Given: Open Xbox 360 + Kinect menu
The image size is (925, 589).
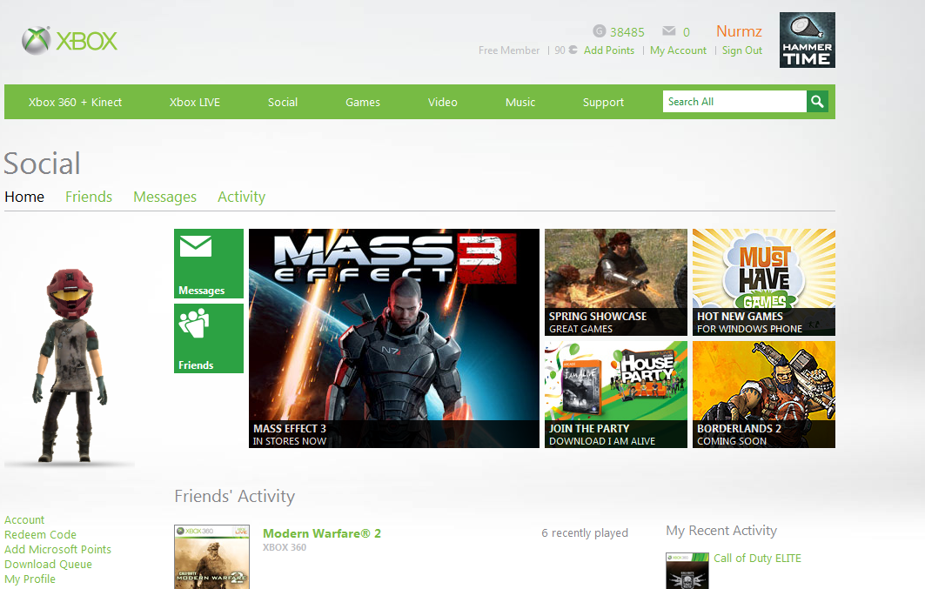Looking at the screenshot, I should pyautogui.click(x=75, y=102).
